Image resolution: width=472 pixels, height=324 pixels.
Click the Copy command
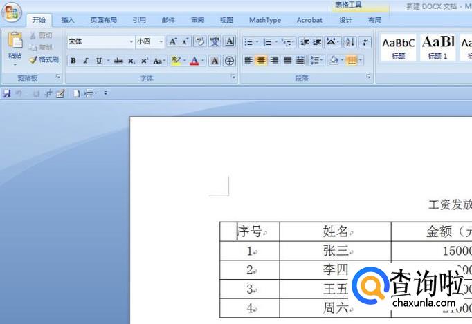(x=41, y=48)
